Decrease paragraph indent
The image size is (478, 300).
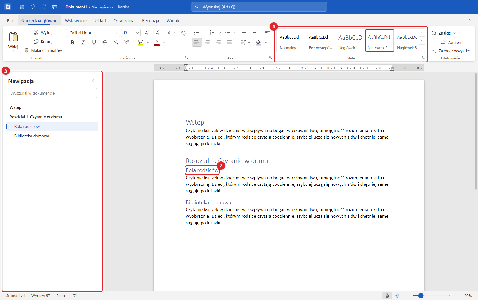(243, 33)
